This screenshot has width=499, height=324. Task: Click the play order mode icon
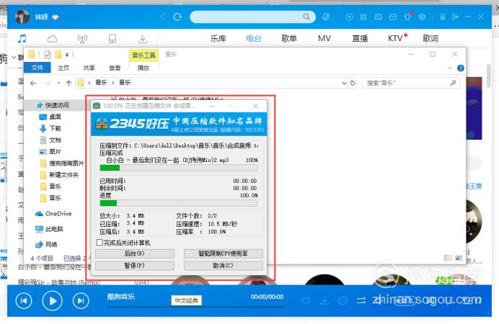click(361, 300)
